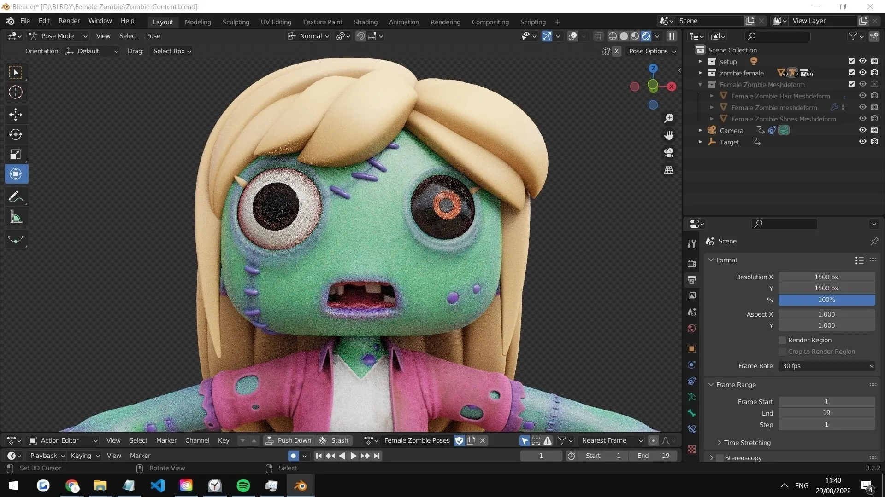Click the Stash button
The height and width of the screenshot is (497, 885).
point(335,440)
